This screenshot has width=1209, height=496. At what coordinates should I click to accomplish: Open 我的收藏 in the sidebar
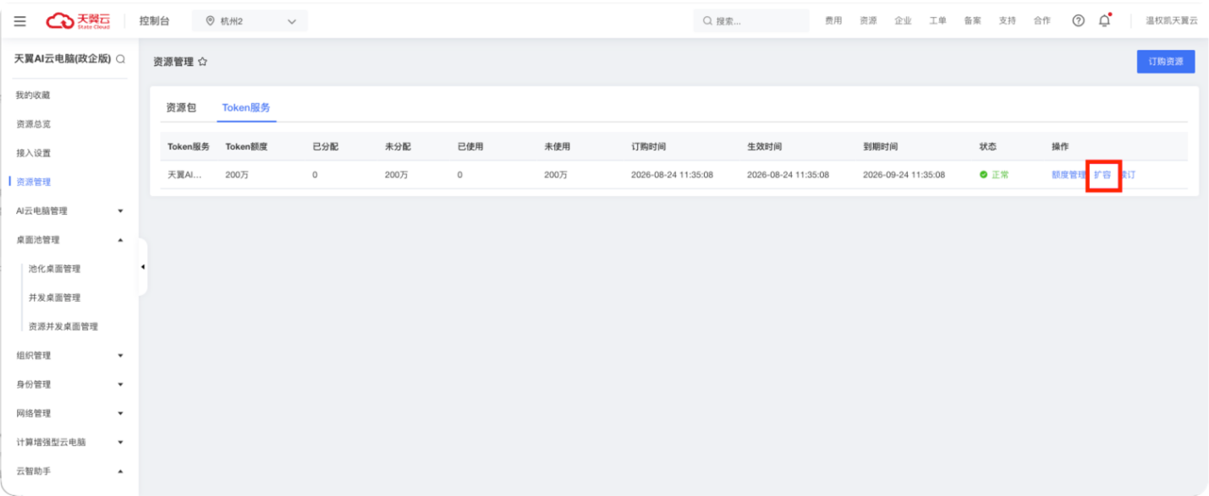[x=33, y=95]
